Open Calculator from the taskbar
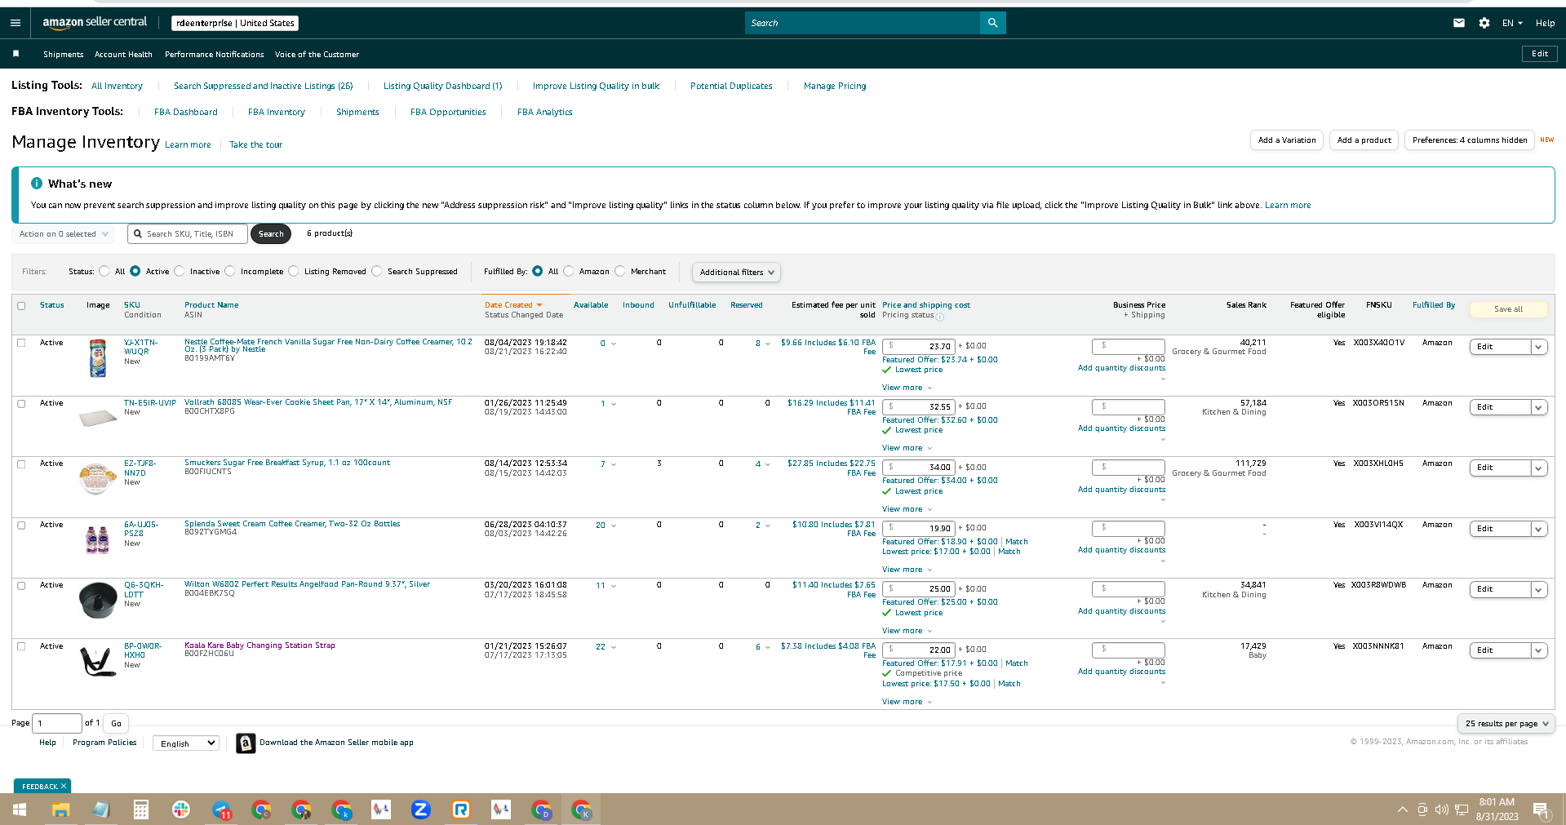1566x825 pixels. (141, 809)
